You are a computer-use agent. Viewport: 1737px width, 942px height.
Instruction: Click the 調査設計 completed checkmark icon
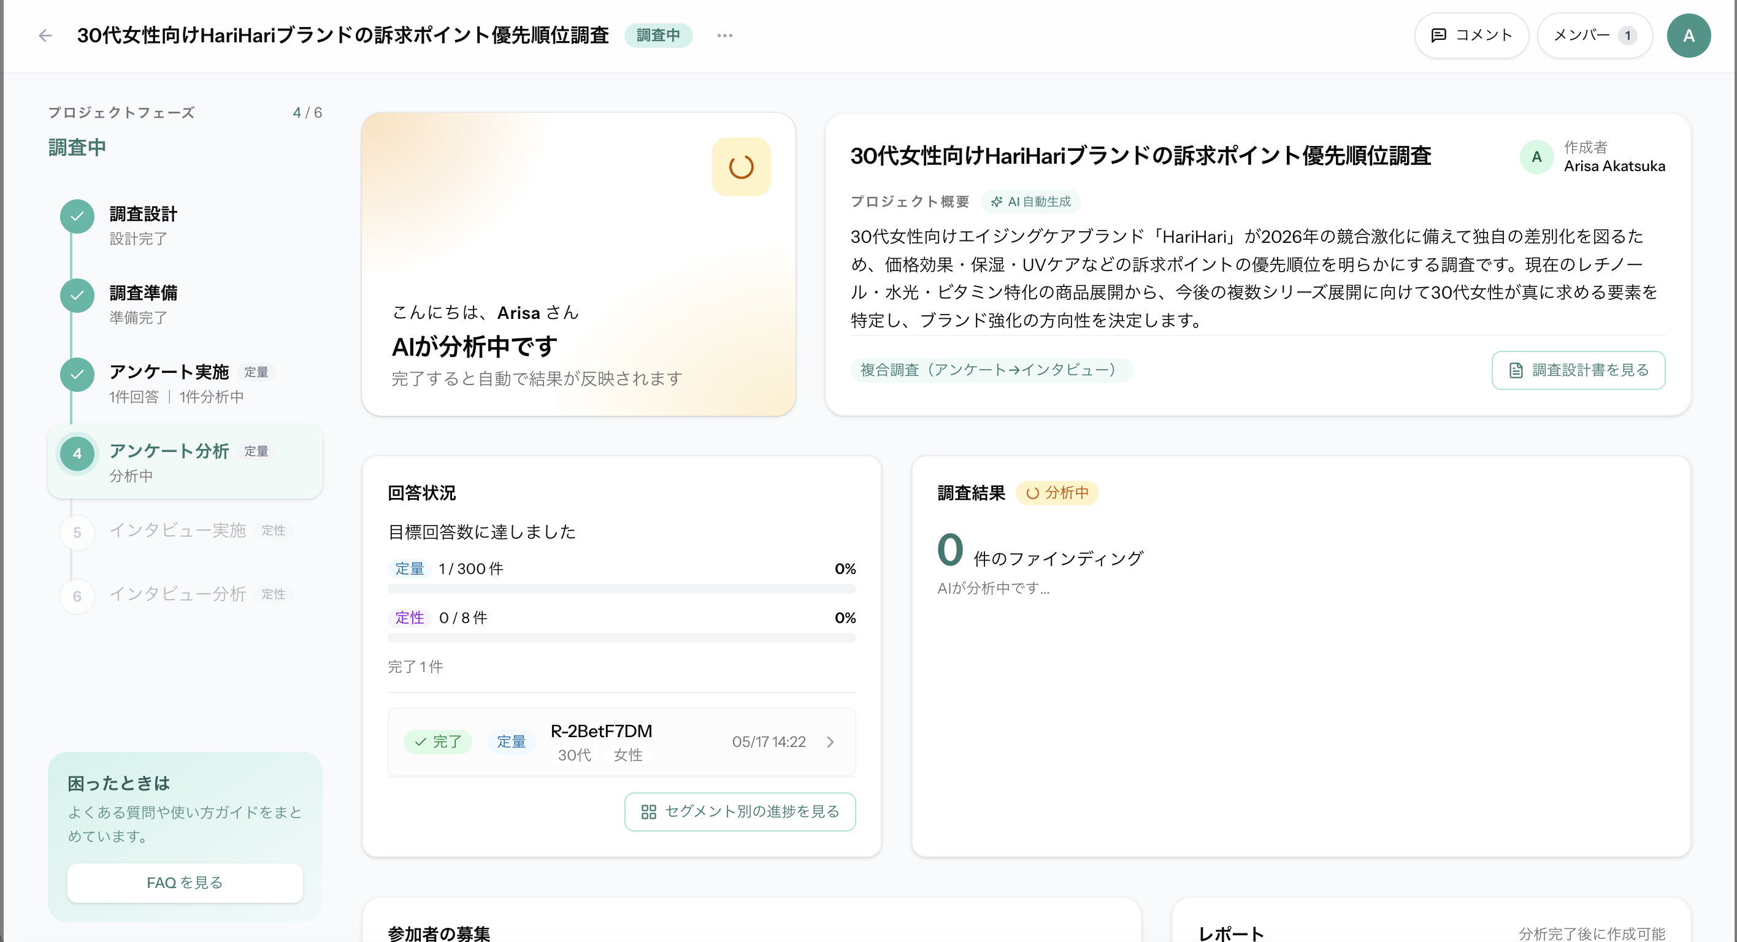(77, 216)
